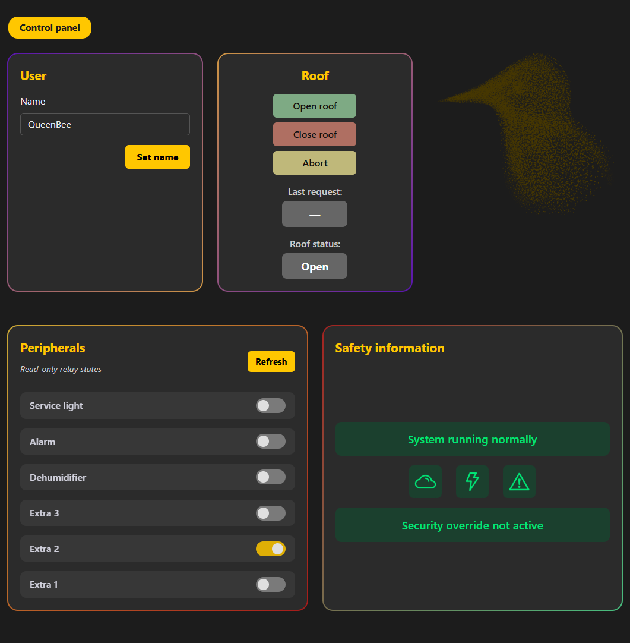Open the Control panel tab

(50, 28)
